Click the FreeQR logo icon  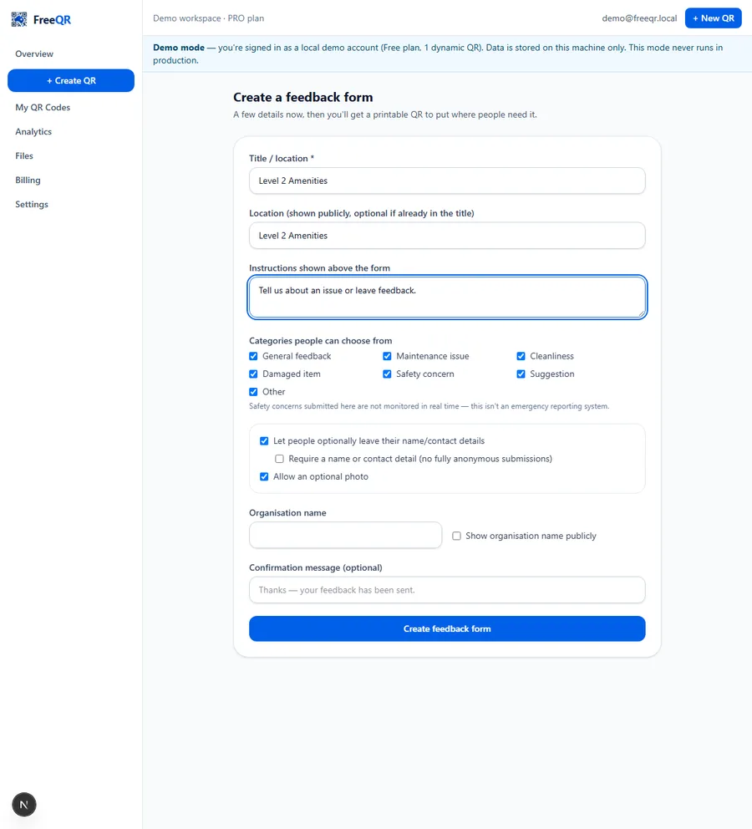pyautogui.click(x=19, y=19)
